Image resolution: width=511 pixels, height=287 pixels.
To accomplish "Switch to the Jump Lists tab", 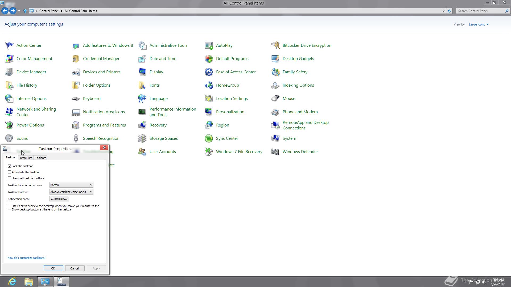I will [x=26, y=158].
